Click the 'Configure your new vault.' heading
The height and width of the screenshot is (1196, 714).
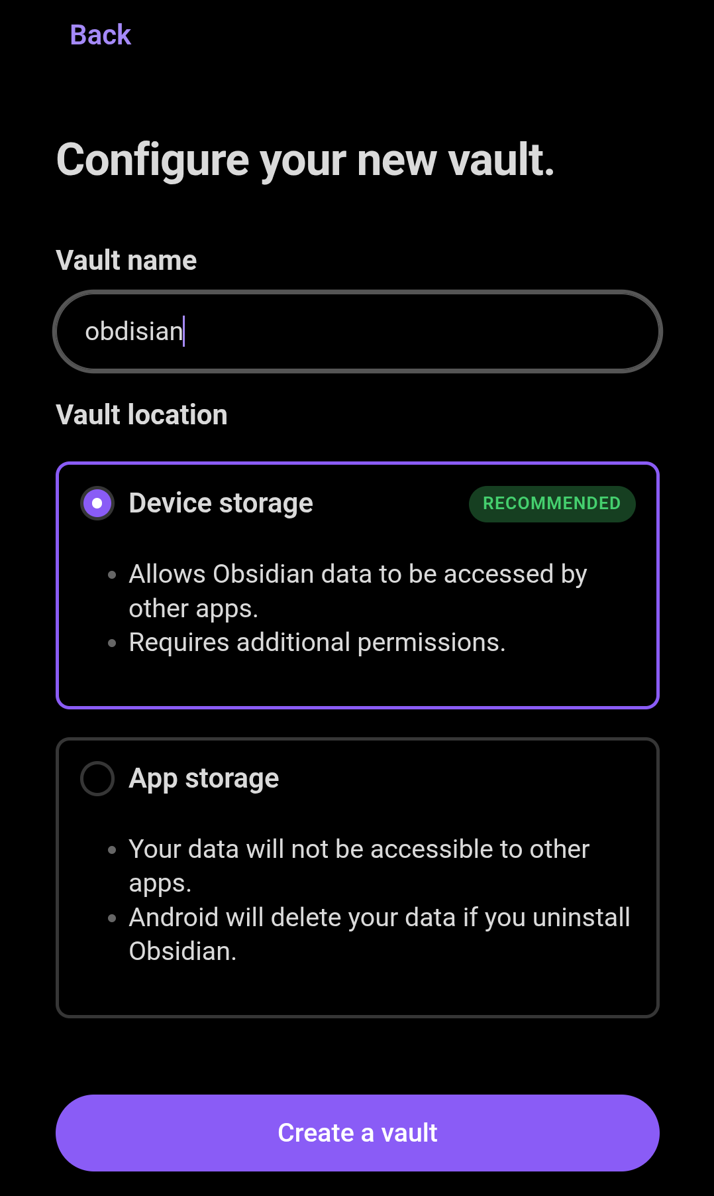pos(305,160)
